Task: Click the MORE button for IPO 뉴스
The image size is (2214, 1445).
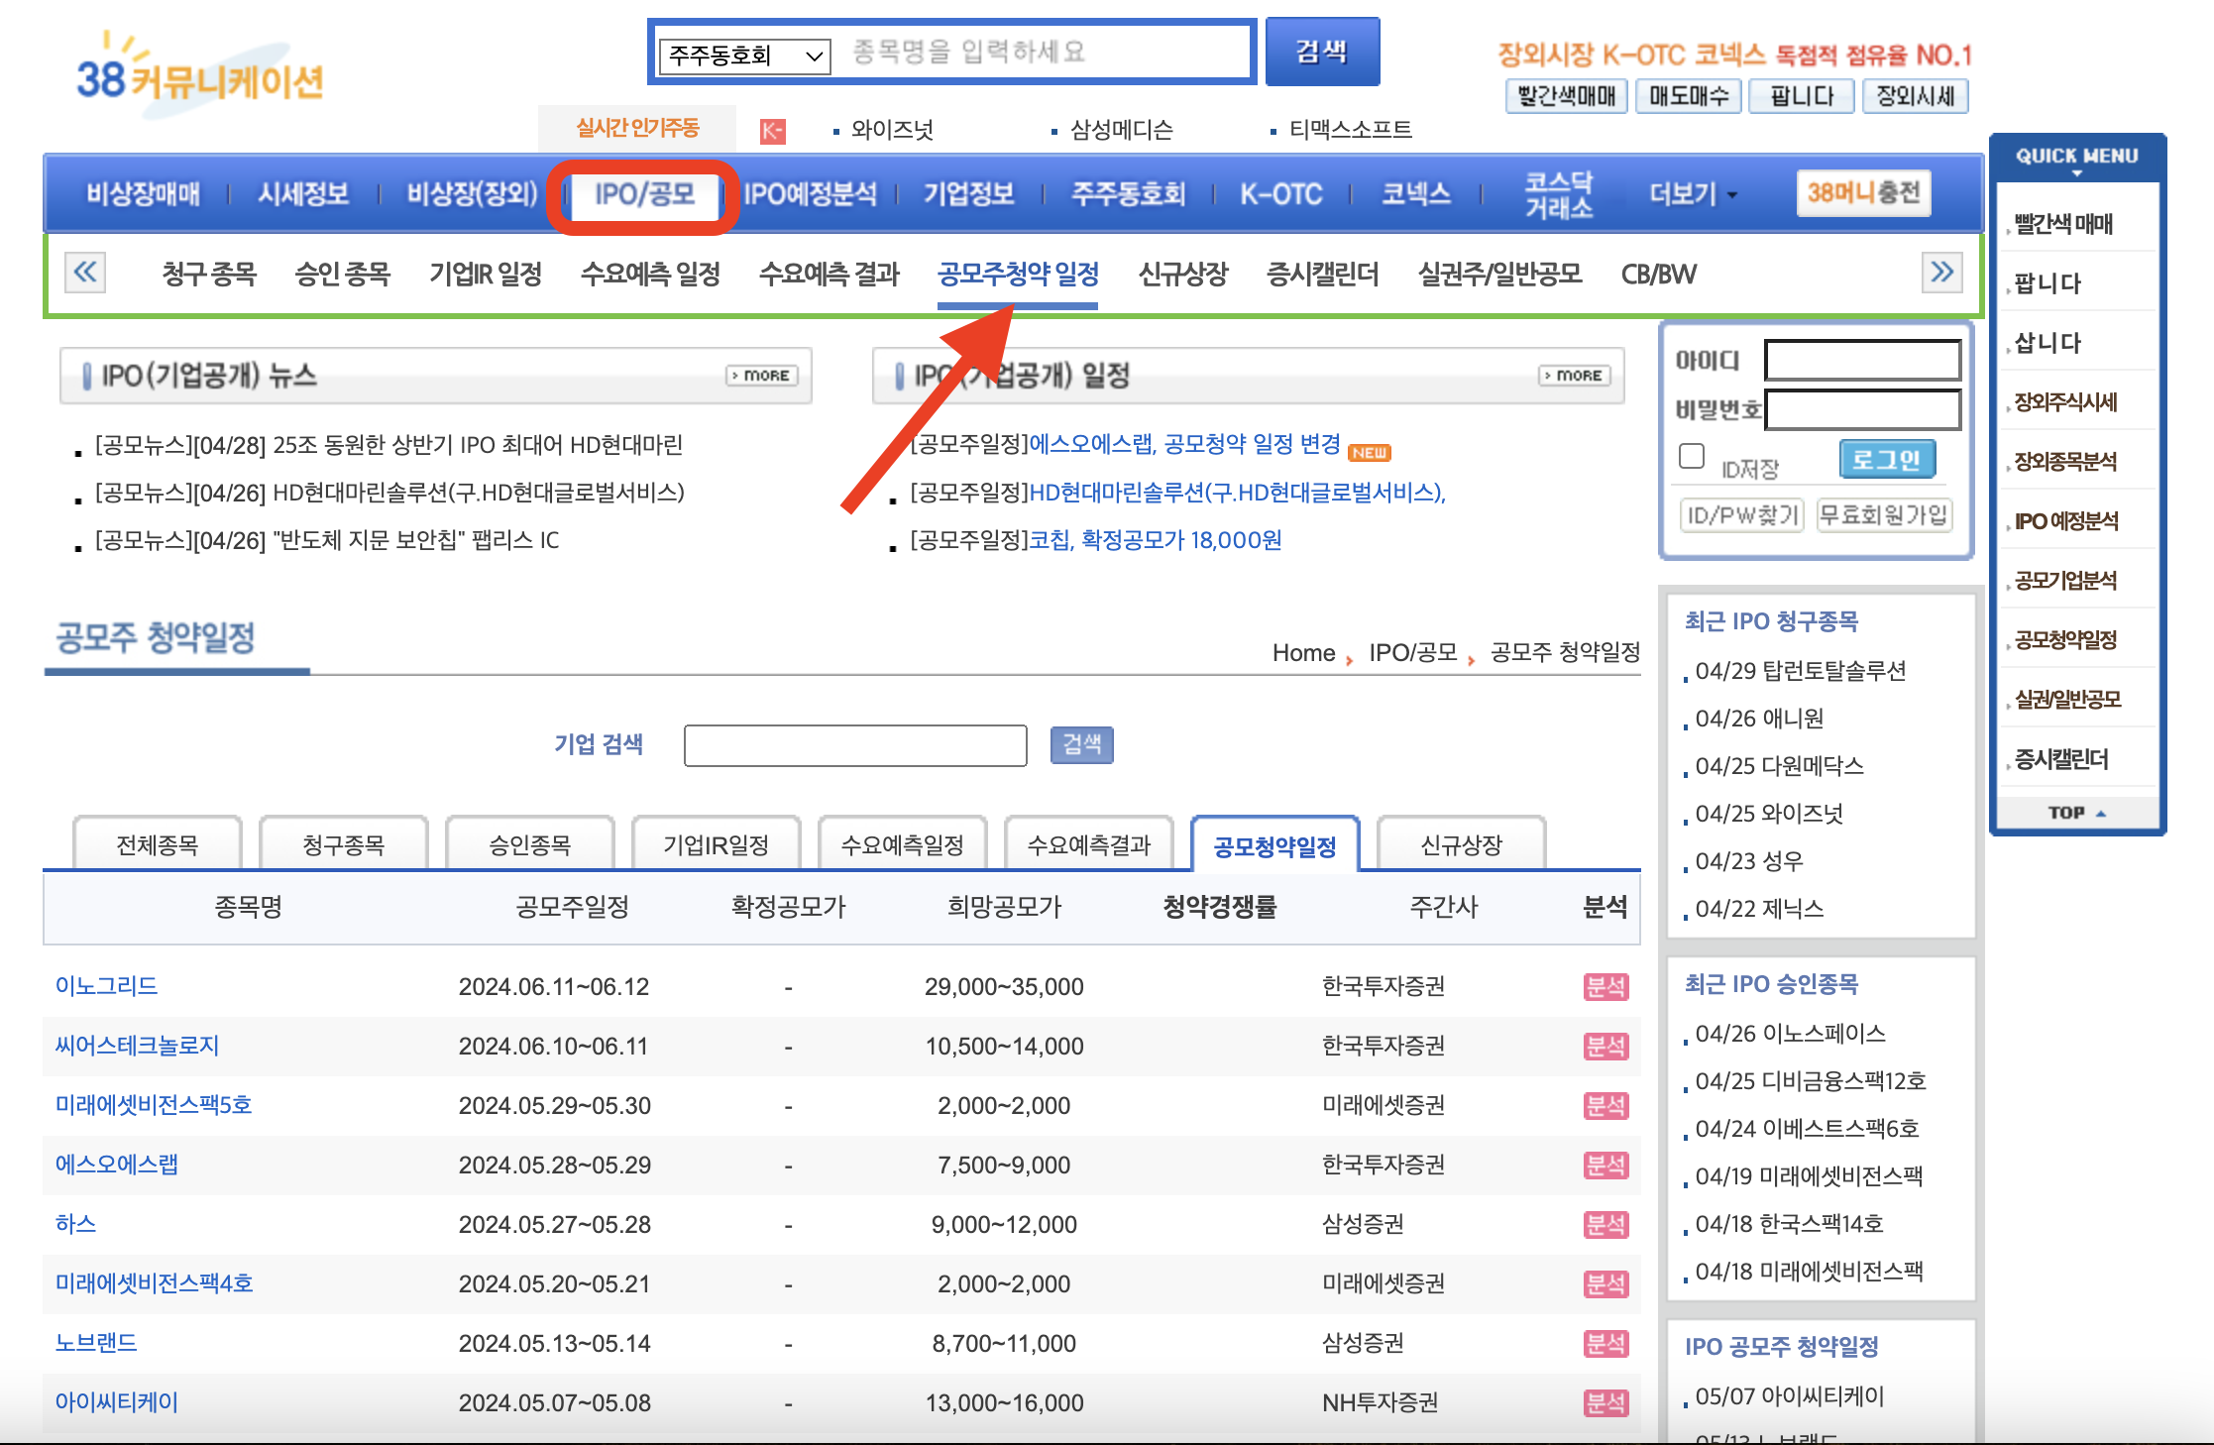Action: pos(761,376)
